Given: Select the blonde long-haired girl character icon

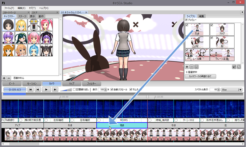Looking at the screenshot, I should click(x=21, y=25).
